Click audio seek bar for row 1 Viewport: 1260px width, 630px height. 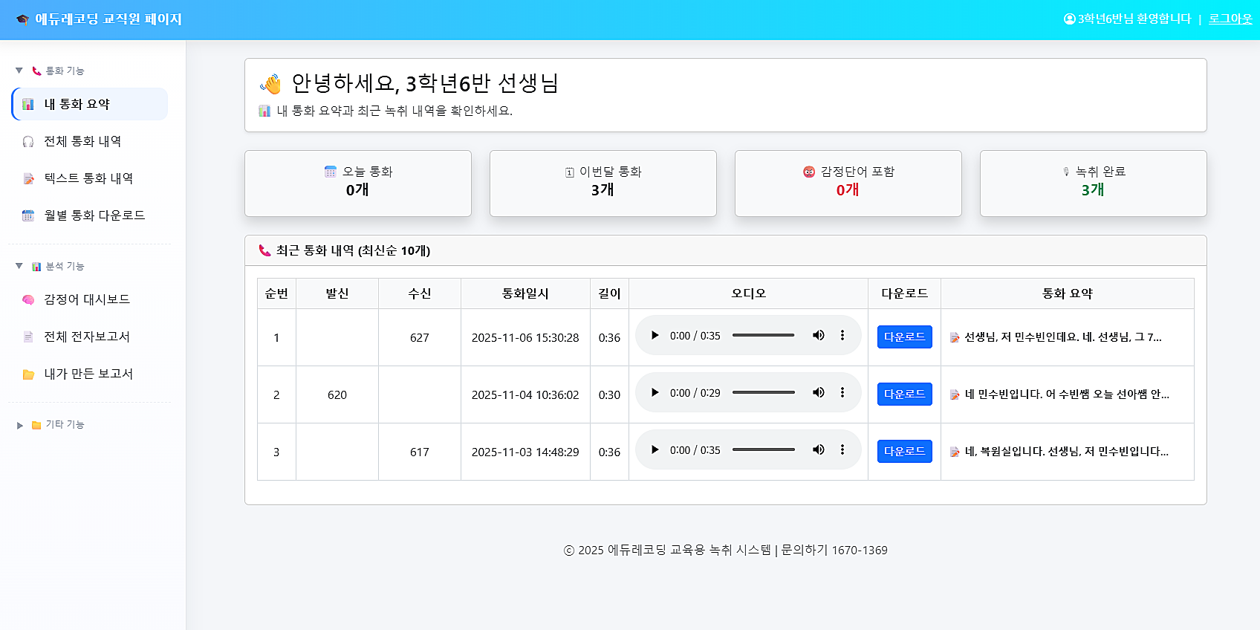click(x=764, y=335)
